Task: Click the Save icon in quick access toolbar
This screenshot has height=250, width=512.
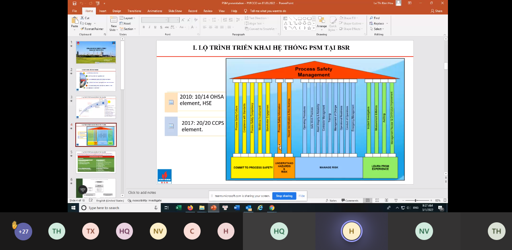Action: point(74,3)
